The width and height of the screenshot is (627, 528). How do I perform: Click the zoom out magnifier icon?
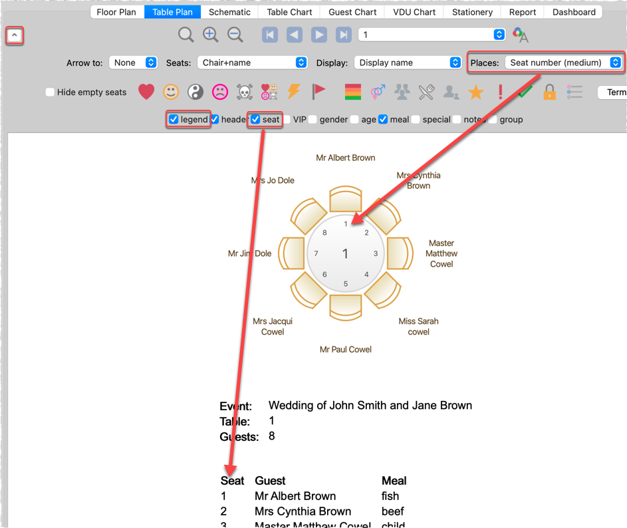click(235, 35)
